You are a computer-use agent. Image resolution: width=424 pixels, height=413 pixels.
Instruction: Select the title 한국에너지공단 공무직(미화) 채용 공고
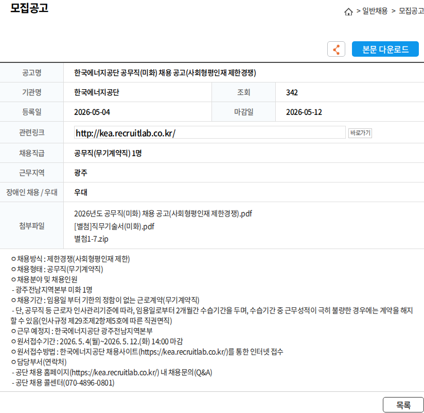point(165,73)
